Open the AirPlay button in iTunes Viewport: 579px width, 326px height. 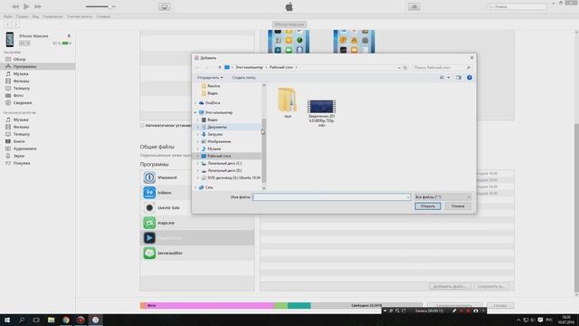[x=165, y=6]
